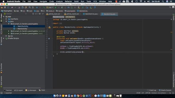The height and width of the screenshot is (98, 175).
Task: Click the override gutter icon beside onCreate
Action: click(49, 39)
